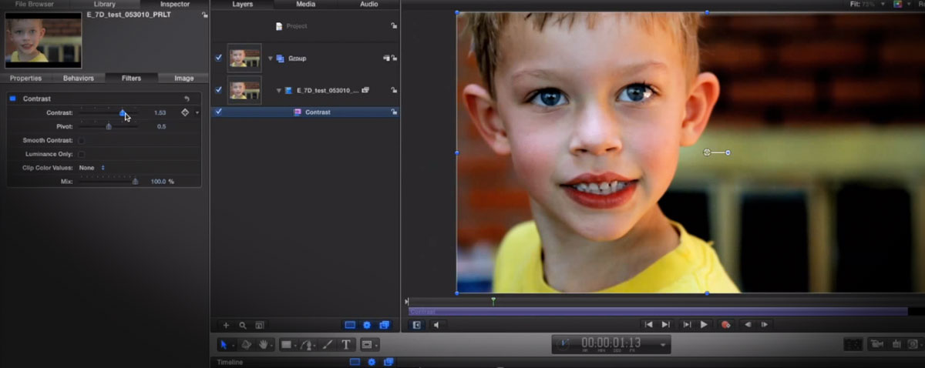Select the Rectangle shape tool
925x368 pixels.
coord(286,345)
